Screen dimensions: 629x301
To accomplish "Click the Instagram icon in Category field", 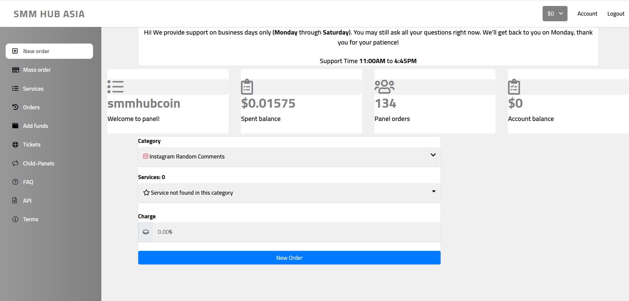I will (146, 156).
